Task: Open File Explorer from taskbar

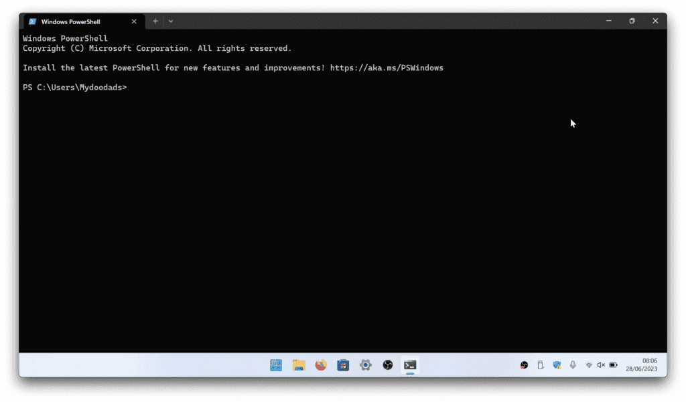Action: coord(299,365)
